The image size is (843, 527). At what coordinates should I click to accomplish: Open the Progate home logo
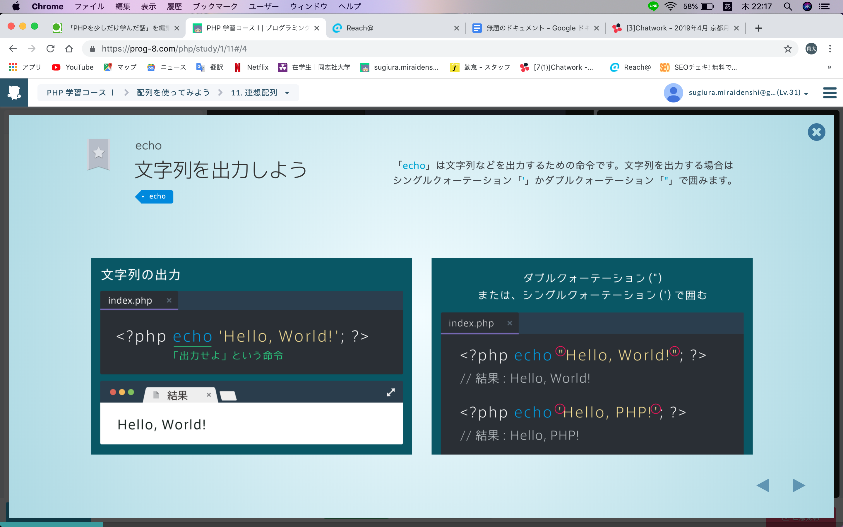(14, 92)
